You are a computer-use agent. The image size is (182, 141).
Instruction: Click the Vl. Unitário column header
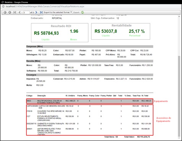(70, 96)
